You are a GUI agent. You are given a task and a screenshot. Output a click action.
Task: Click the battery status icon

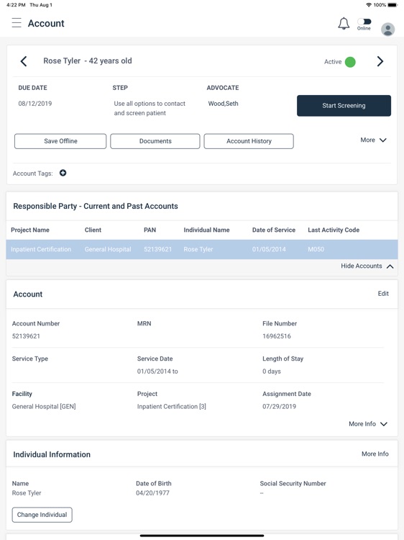point(392,5)
